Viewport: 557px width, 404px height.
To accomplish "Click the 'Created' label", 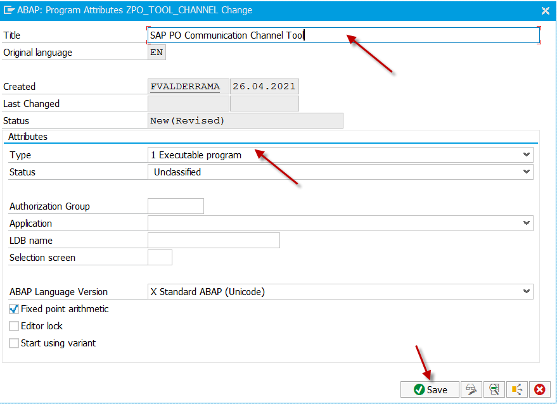I will [19, 87].
